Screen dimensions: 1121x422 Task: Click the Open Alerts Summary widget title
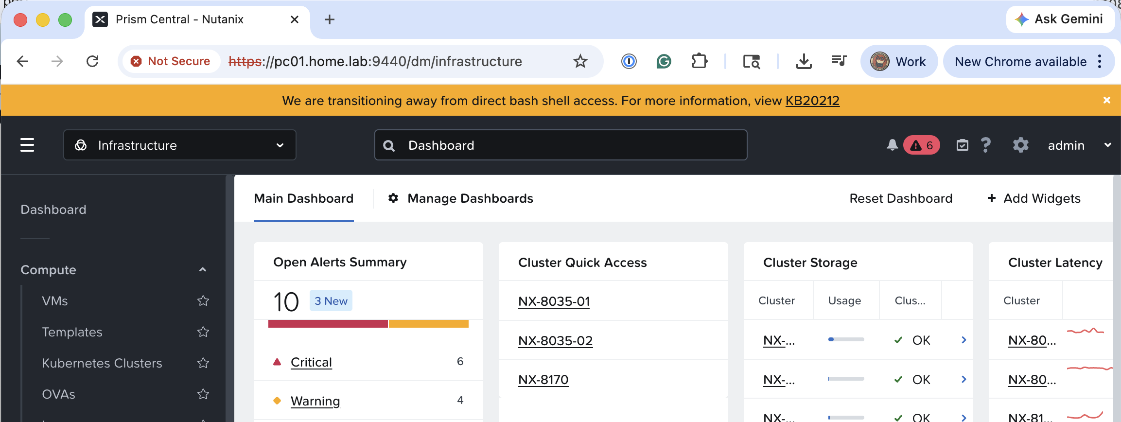click(x=340, y=262)
